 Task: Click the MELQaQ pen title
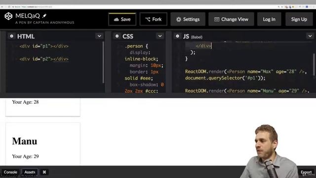[x=28, y=16]
